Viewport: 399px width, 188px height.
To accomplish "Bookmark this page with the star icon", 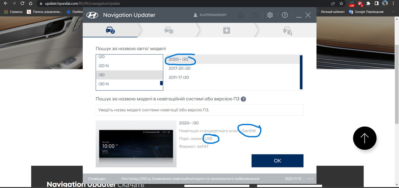I will coord(341,4).
